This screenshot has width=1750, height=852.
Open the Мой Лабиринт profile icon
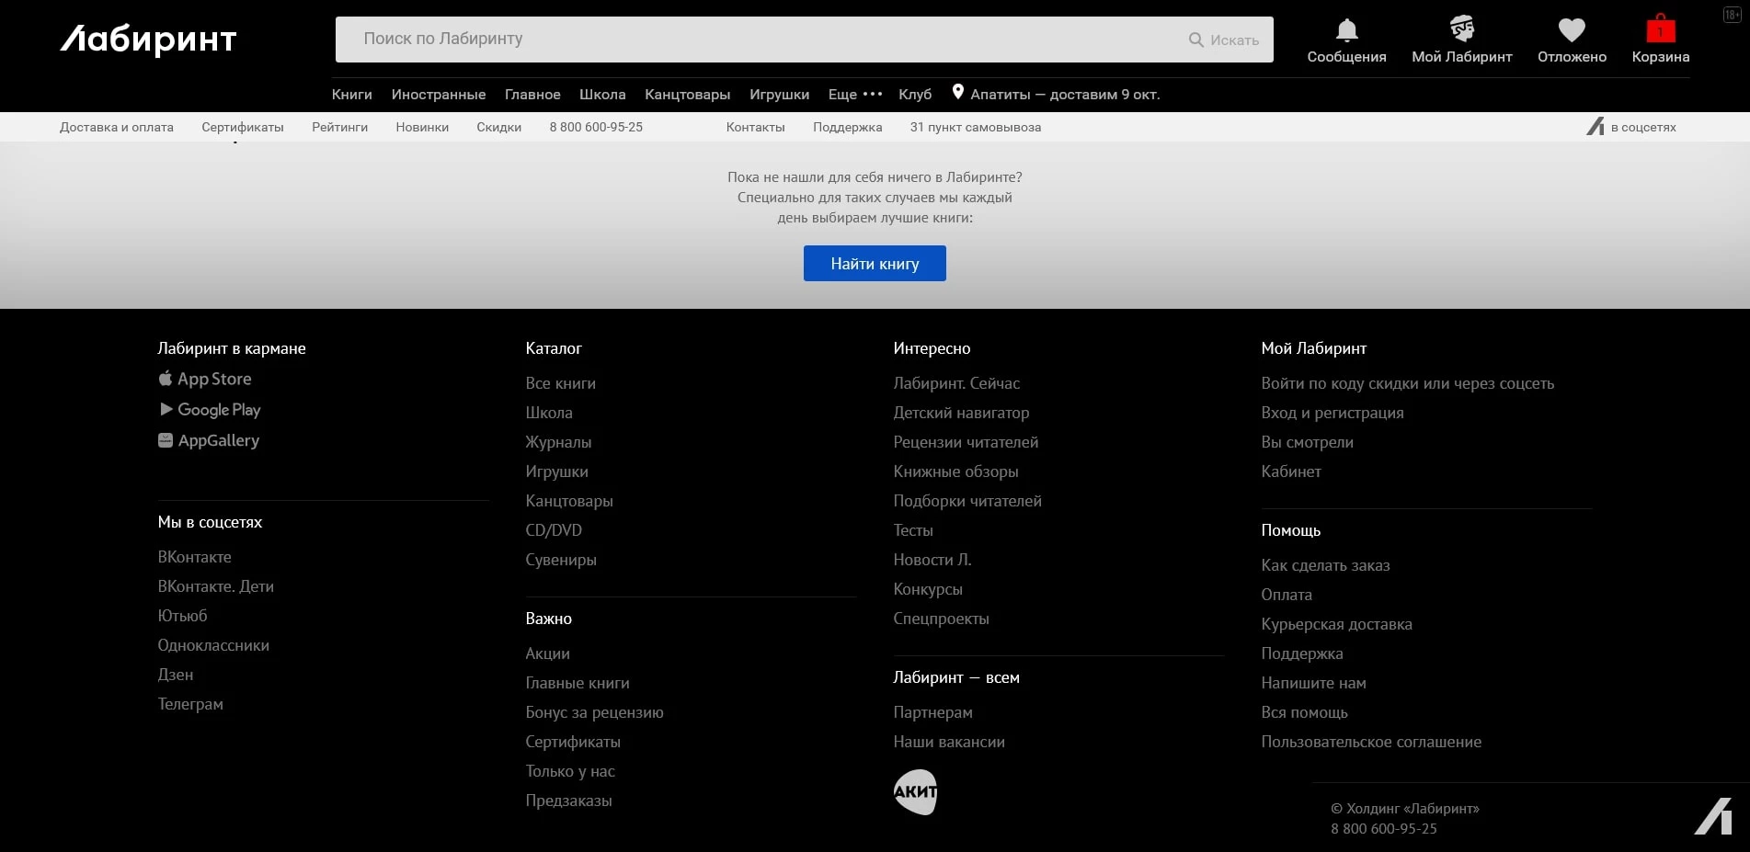(x=1461, y=29)
